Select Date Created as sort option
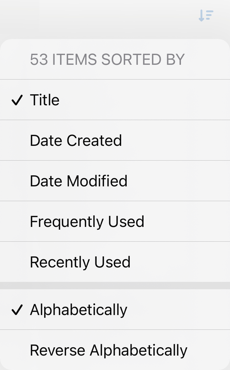Image resolution: width=230 pixels, height=370 pixels. coord(76,140)
